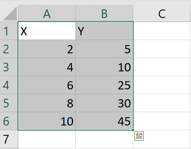Viewport: 191px width, 149px height.
Task: Select row 4 header
Action: pyautogui.click(x=9, y=85)
